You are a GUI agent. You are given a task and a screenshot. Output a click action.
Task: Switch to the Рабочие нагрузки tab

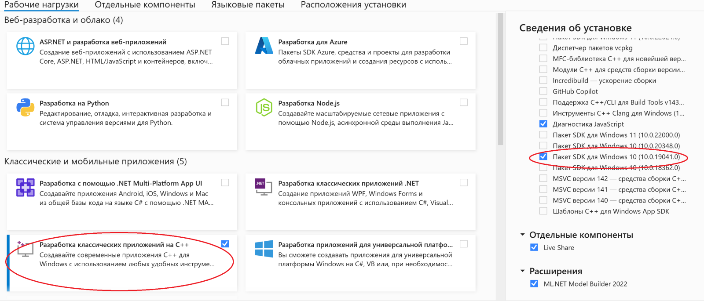pyautogui.click(x=41, y=5)
